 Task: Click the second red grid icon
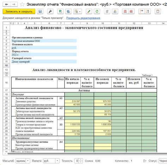point(131,12)
